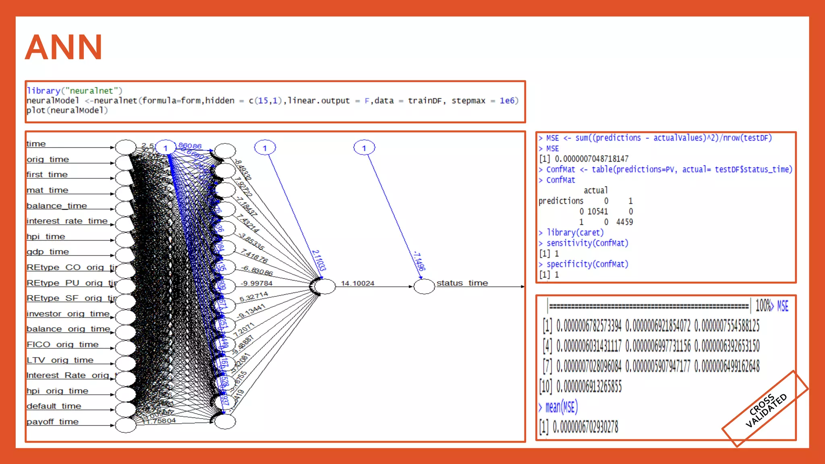
Task: Click the top neuron in the first hidden layer
Action: click(225, 151)
